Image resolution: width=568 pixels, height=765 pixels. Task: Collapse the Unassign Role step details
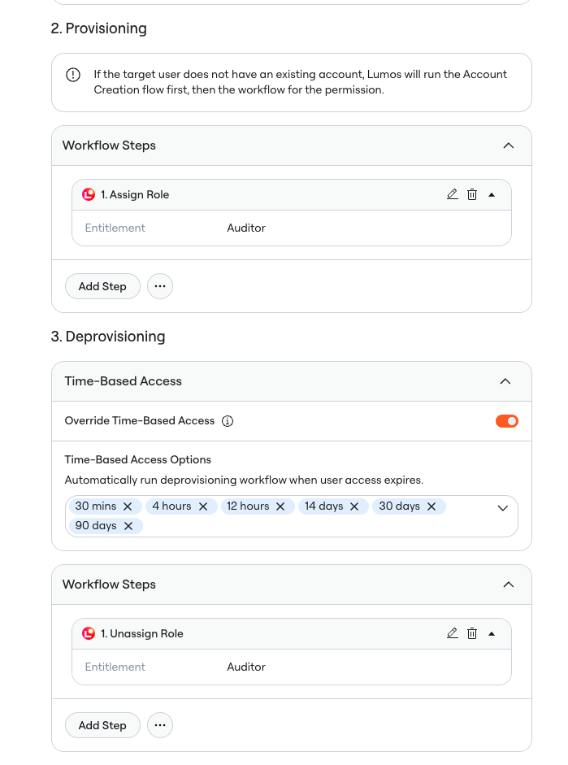[x=492, y=634]
